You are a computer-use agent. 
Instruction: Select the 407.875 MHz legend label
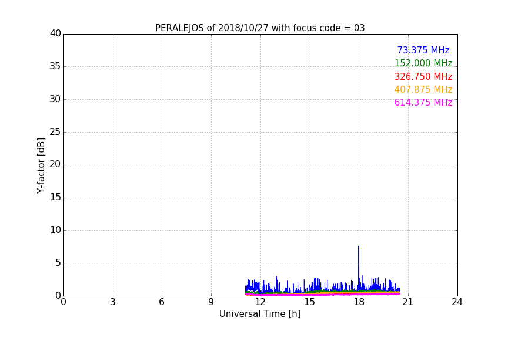(x=423, y=89)
